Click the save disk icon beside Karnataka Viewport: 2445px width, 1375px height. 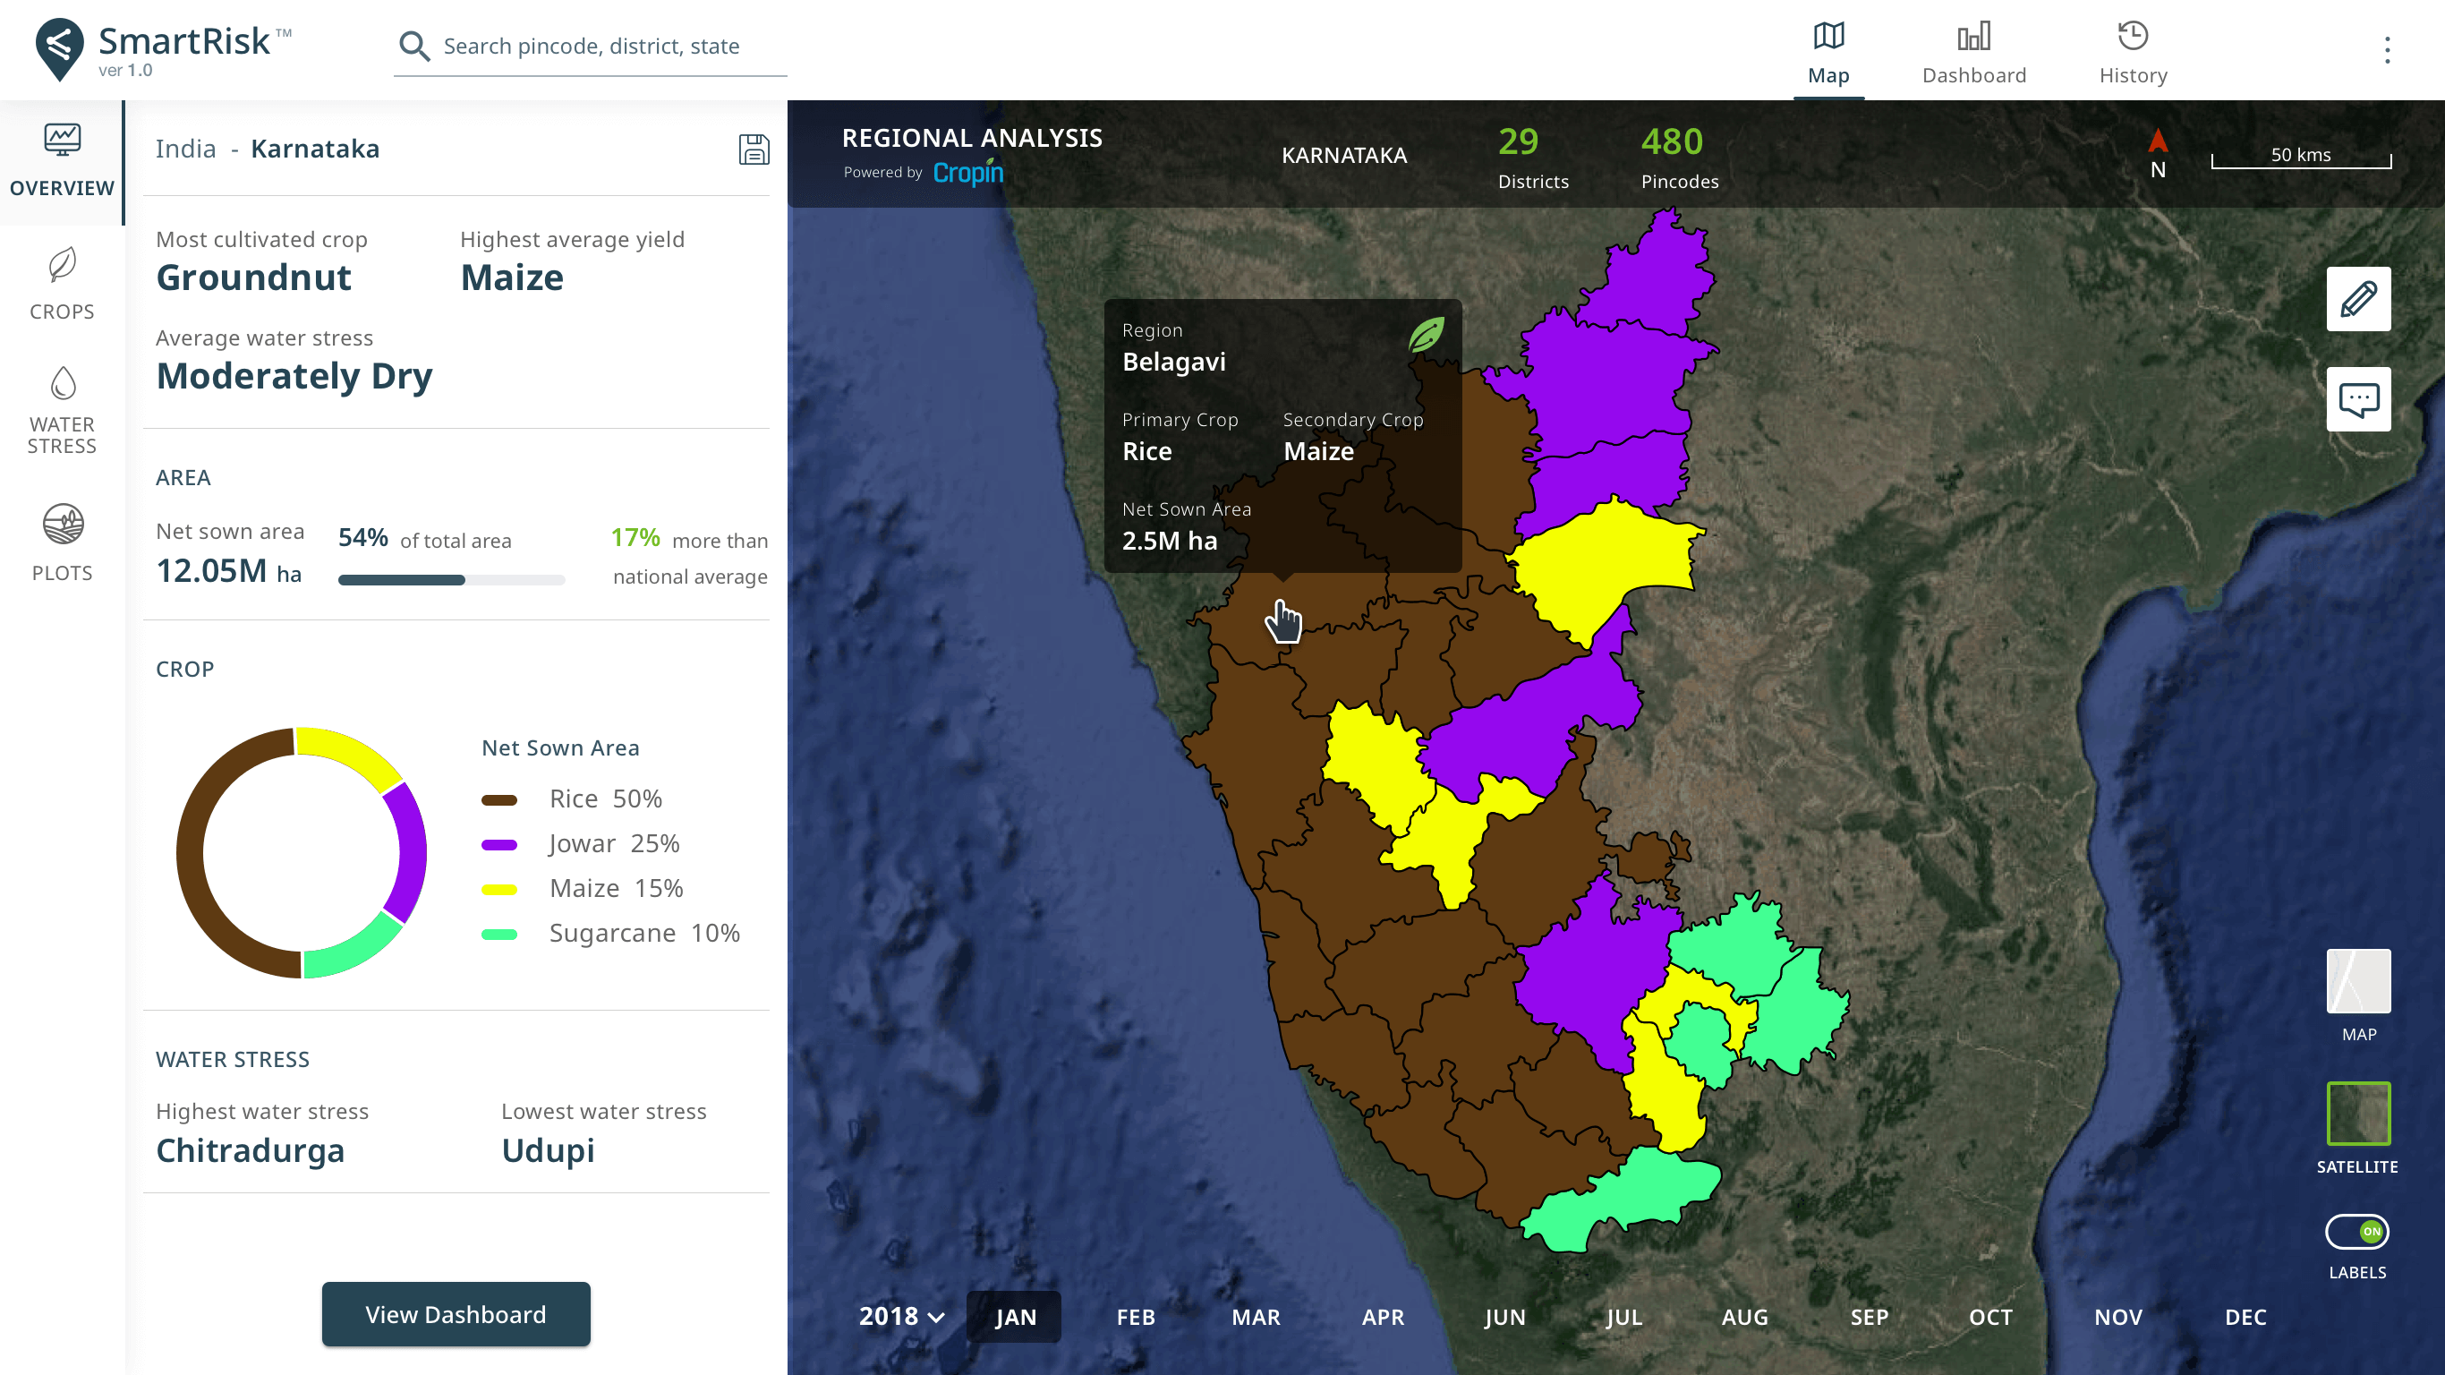(754, 149)
